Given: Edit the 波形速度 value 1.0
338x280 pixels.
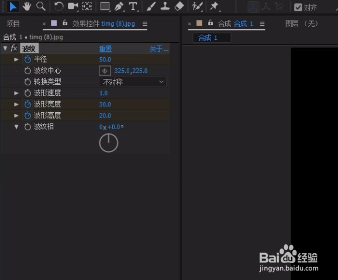Looking at the screenshot, I should pos(104,93).
